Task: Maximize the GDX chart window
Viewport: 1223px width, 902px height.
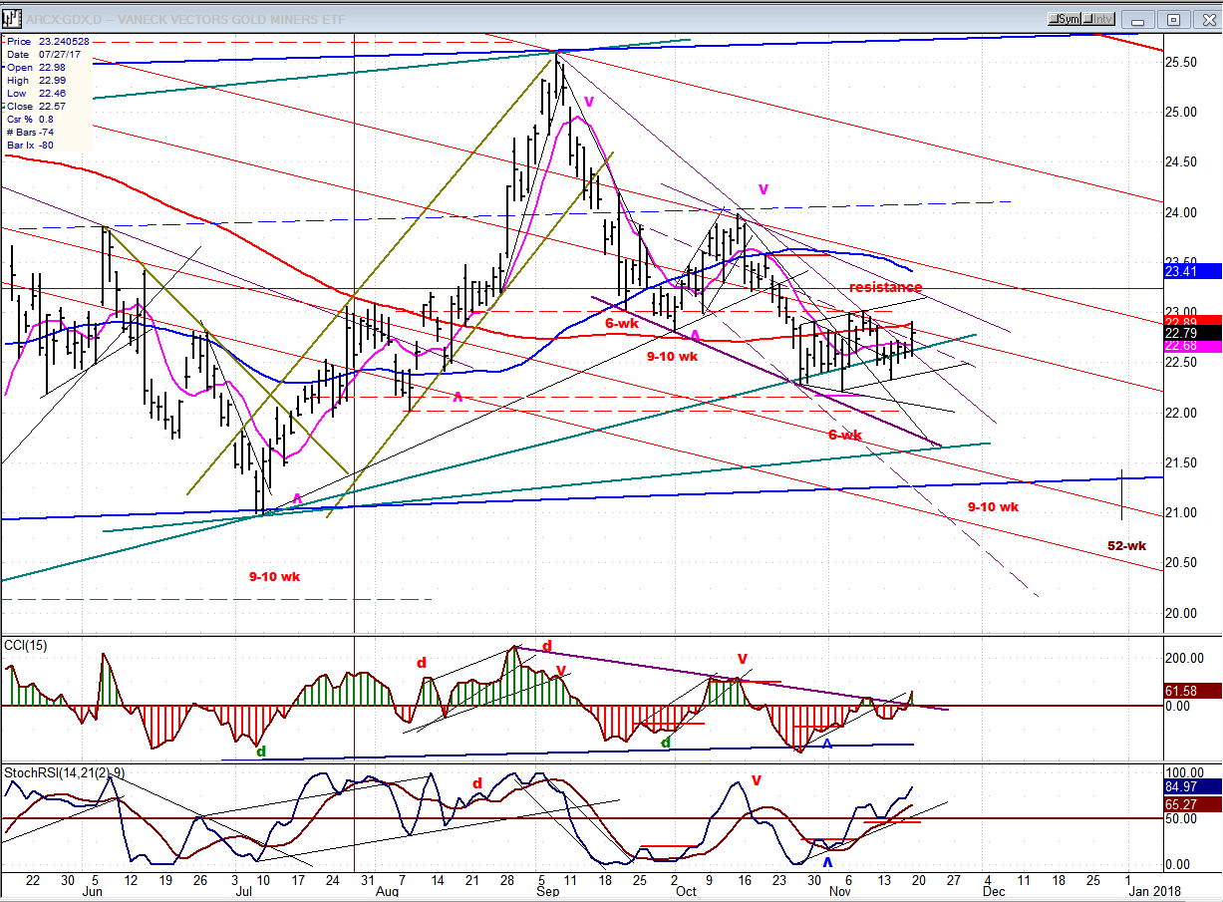Action: (x=1174, y=19)
